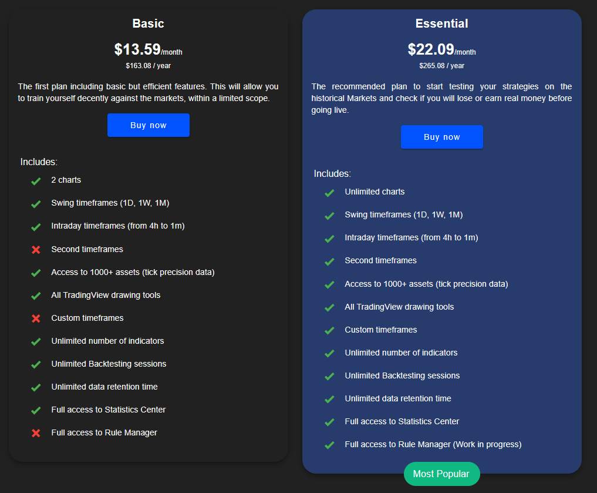The height and width of the screenshot is (493, 597).
Task: Click the $13.59/month price
Action: pos(148,49)
